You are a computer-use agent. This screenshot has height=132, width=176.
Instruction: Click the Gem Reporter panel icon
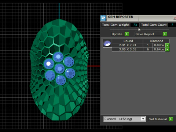click(x=103, y=18)
